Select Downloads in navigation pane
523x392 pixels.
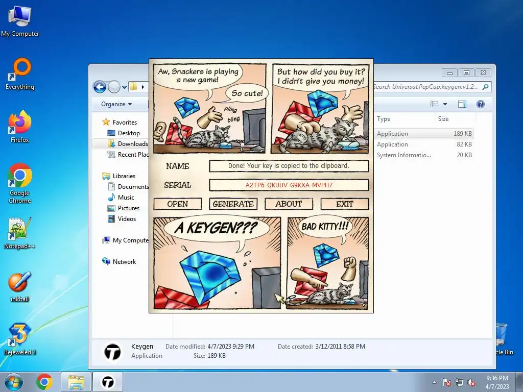pos(132,143)
